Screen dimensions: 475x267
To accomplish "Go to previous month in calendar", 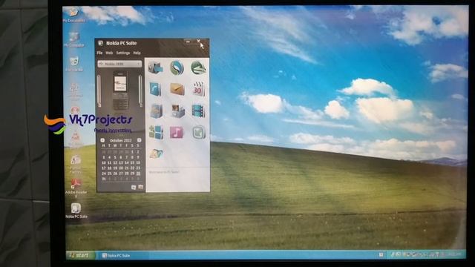I will click(102, 140).
